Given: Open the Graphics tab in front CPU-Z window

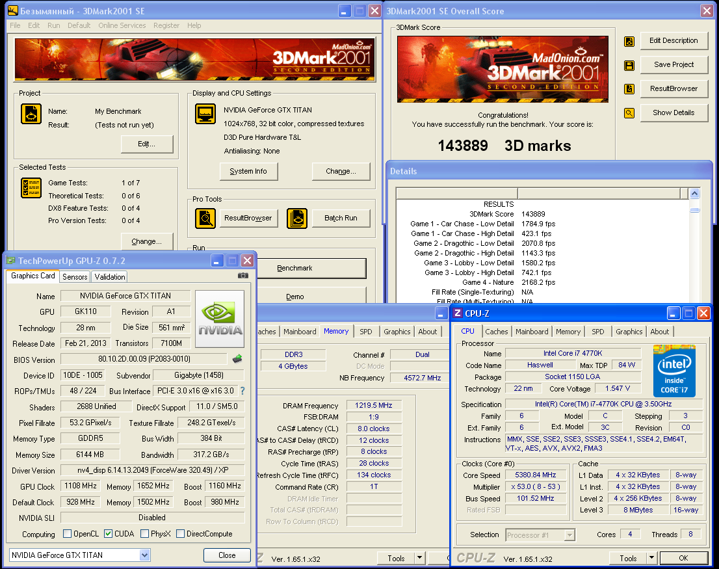Looking at the screenshot, I should point(629,332).
